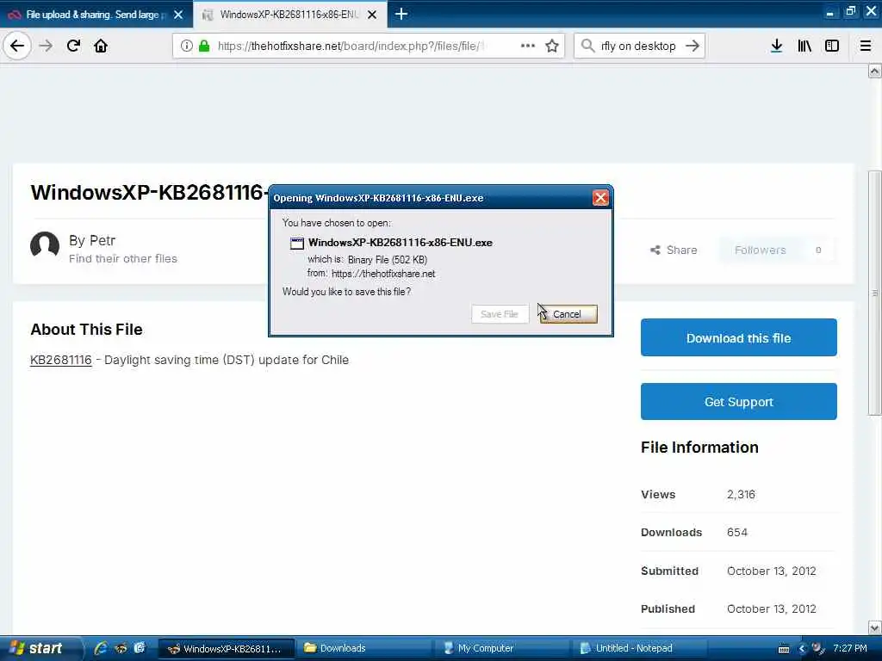Open the downloads arrow toolbar icon
This screenshot has width=882, height=661.
pyautogui.click(x=776, y=46)
